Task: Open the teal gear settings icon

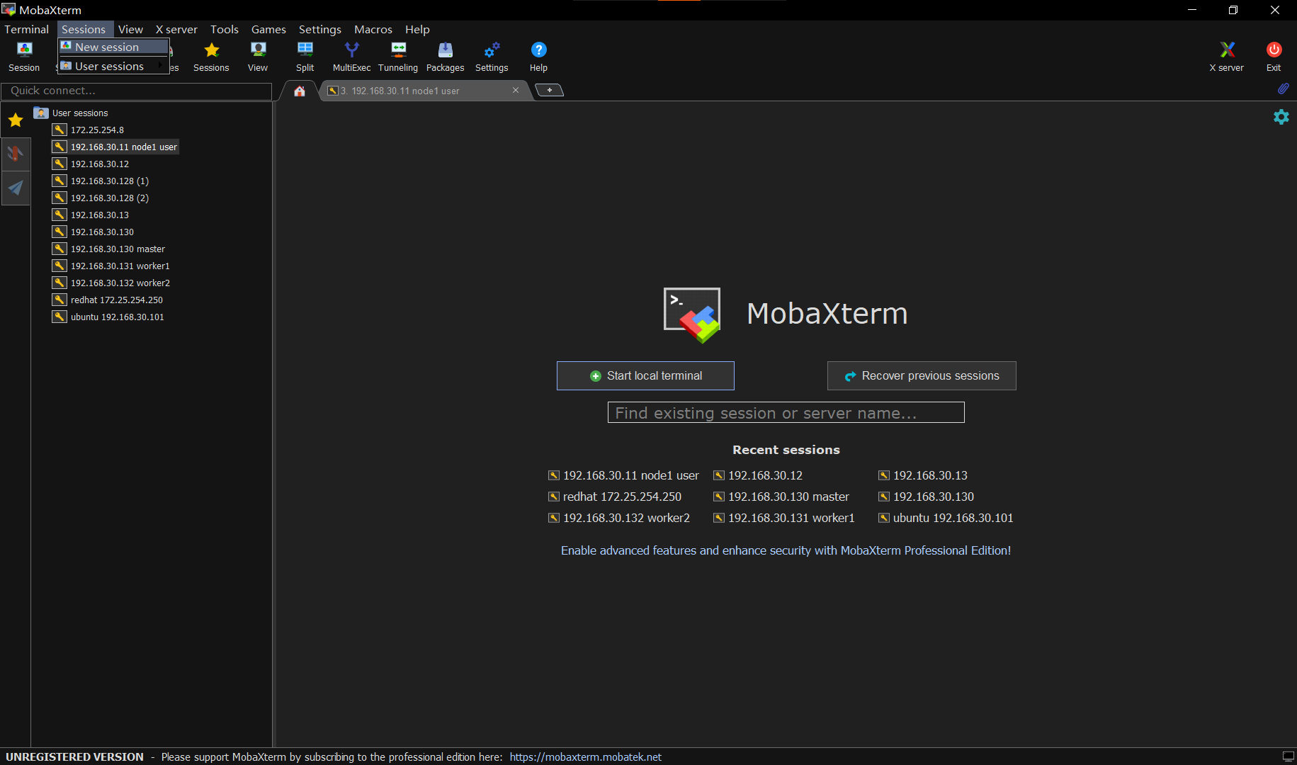Action: tap(1281, 117)
